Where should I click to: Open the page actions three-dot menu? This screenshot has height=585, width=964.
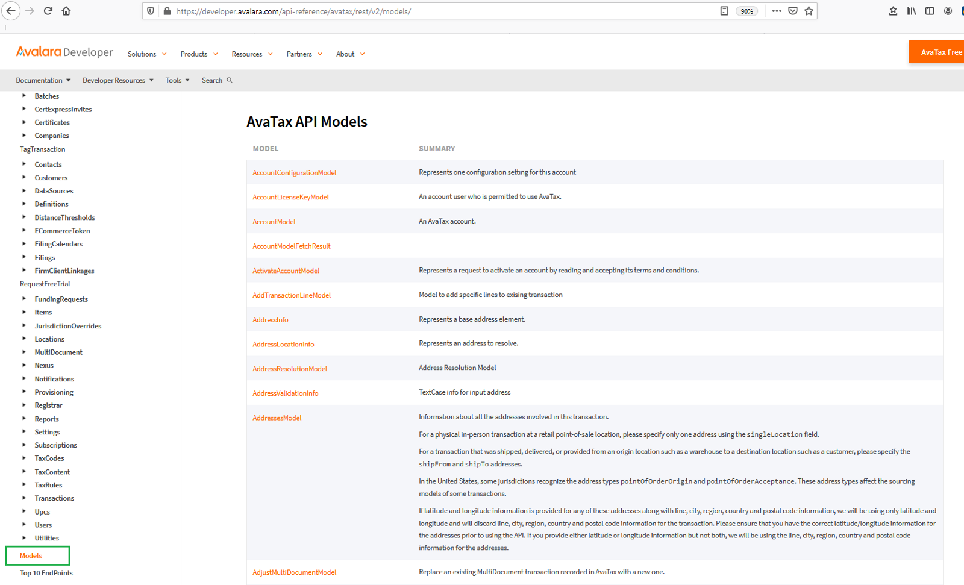coord(777,11)
